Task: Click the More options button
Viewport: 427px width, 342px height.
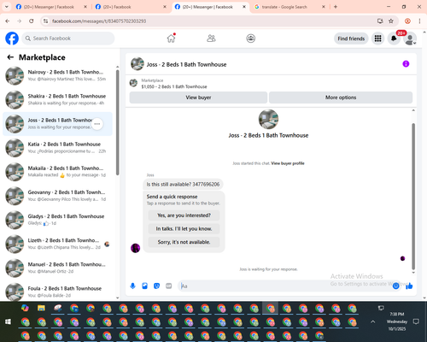Action: tap(341, 97)
